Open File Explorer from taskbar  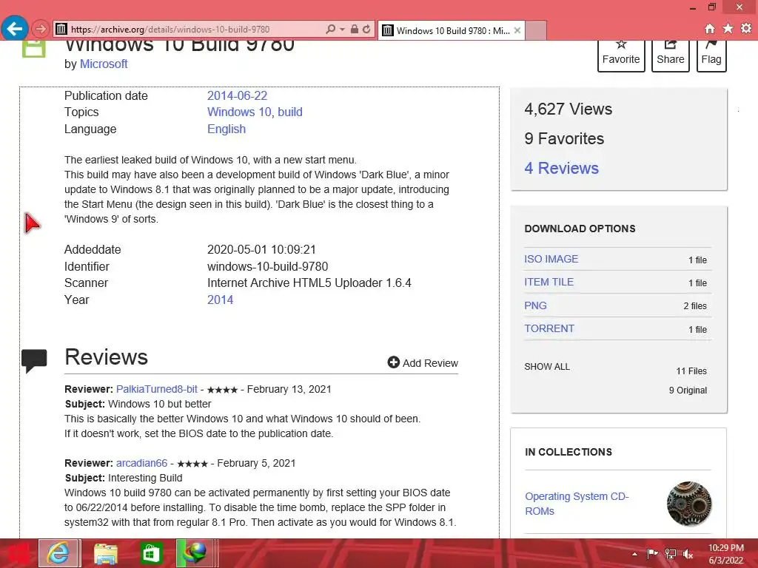(106, 553)
